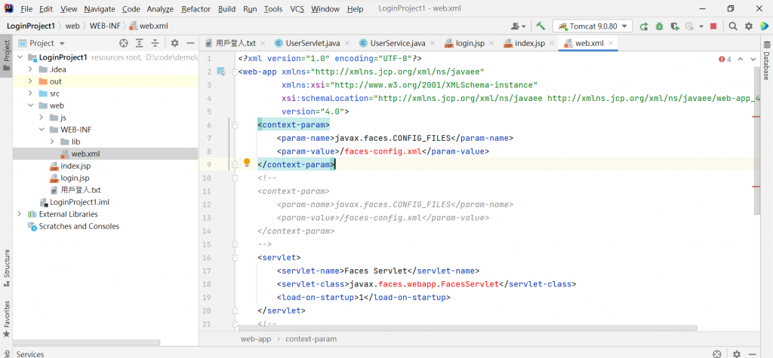773x358 pixels.
Task: Go to next highlighted error arrow
Action: pos(753,59)
